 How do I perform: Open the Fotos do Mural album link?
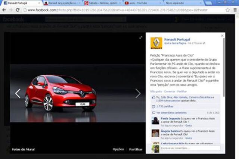[23, 149]
